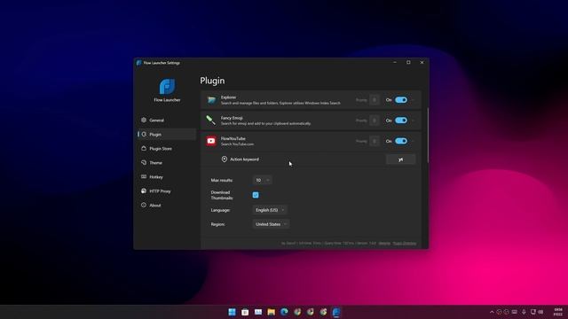Open the Hotkey settings page
This screenshot has width=568, height=319.
[167, 177]
